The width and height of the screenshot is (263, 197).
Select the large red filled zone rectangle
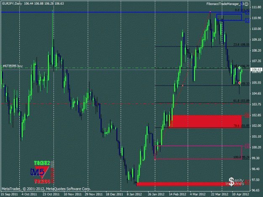205,121
